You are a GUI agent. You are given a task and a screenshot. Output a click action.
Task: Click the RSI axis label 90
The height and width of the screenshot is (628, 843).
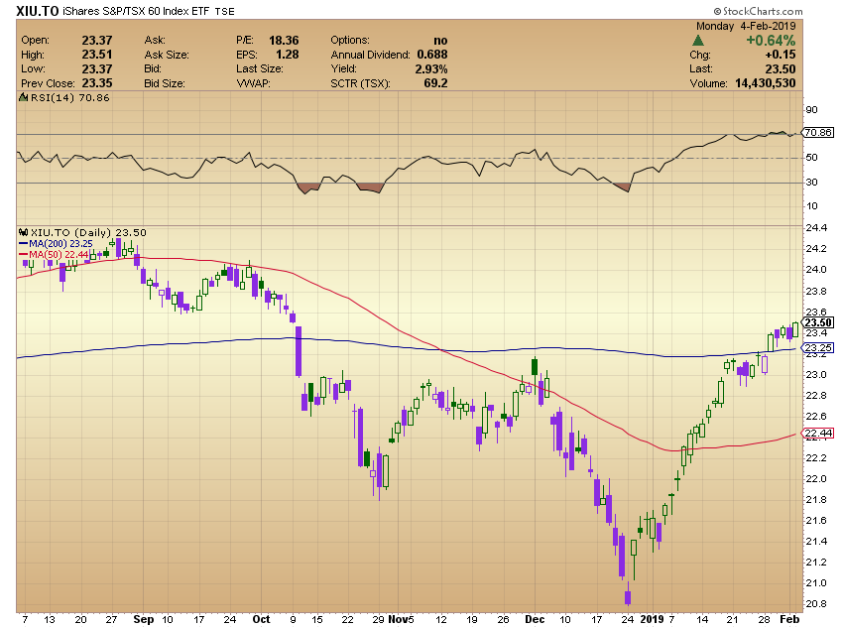(x=811, y=110)
